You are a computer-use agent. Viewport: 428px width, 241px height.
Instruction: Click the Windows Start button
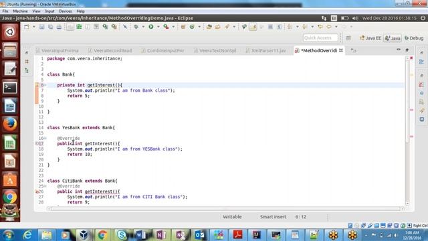pyautogui.click(x=9, y=235)
